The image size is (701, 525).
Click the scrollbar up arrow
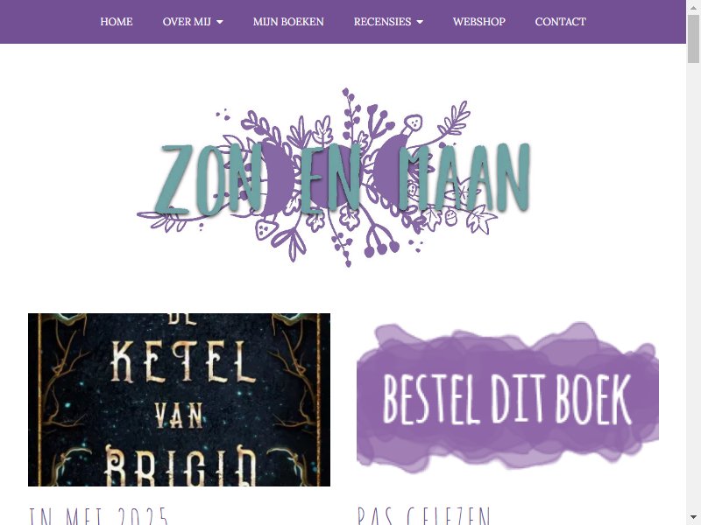(x=693, y=7)
